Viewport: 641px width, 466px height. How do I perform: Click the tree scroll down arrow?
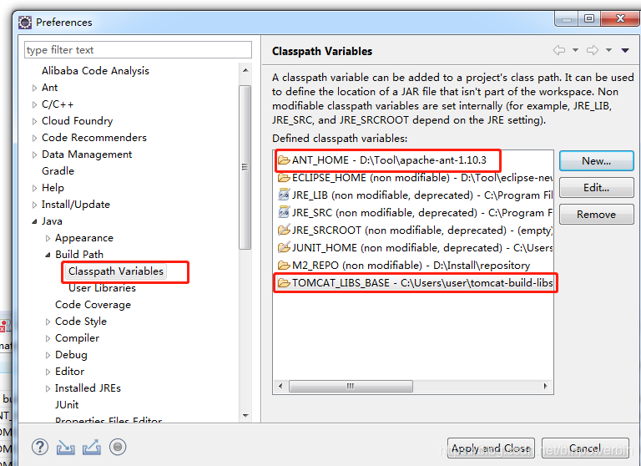pyautogui.click(x=245, y=416)
